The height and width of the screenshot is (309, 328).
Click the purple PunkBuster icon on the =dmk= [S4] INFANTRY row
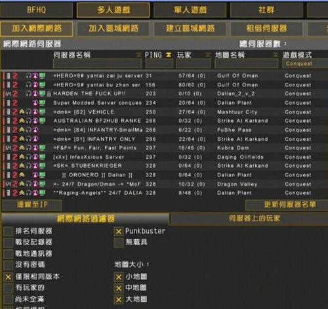click(x=35, y=130)
